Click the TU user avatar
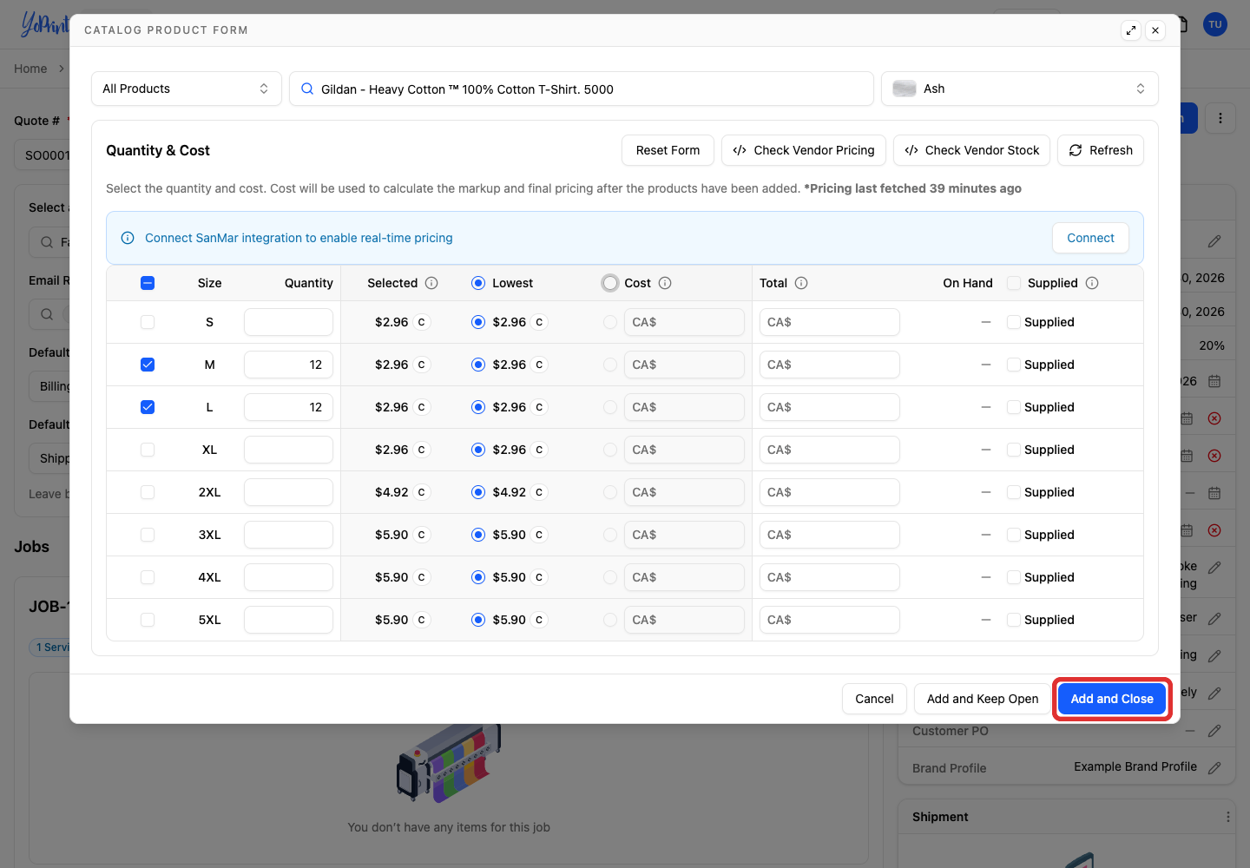This screenshot has height=868, width=1250. click(x=1215, y=24)
